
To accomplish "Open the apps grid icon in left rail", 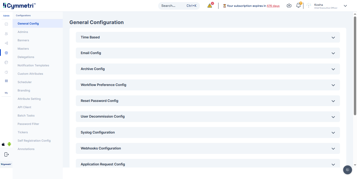I will tap(6, 81).
